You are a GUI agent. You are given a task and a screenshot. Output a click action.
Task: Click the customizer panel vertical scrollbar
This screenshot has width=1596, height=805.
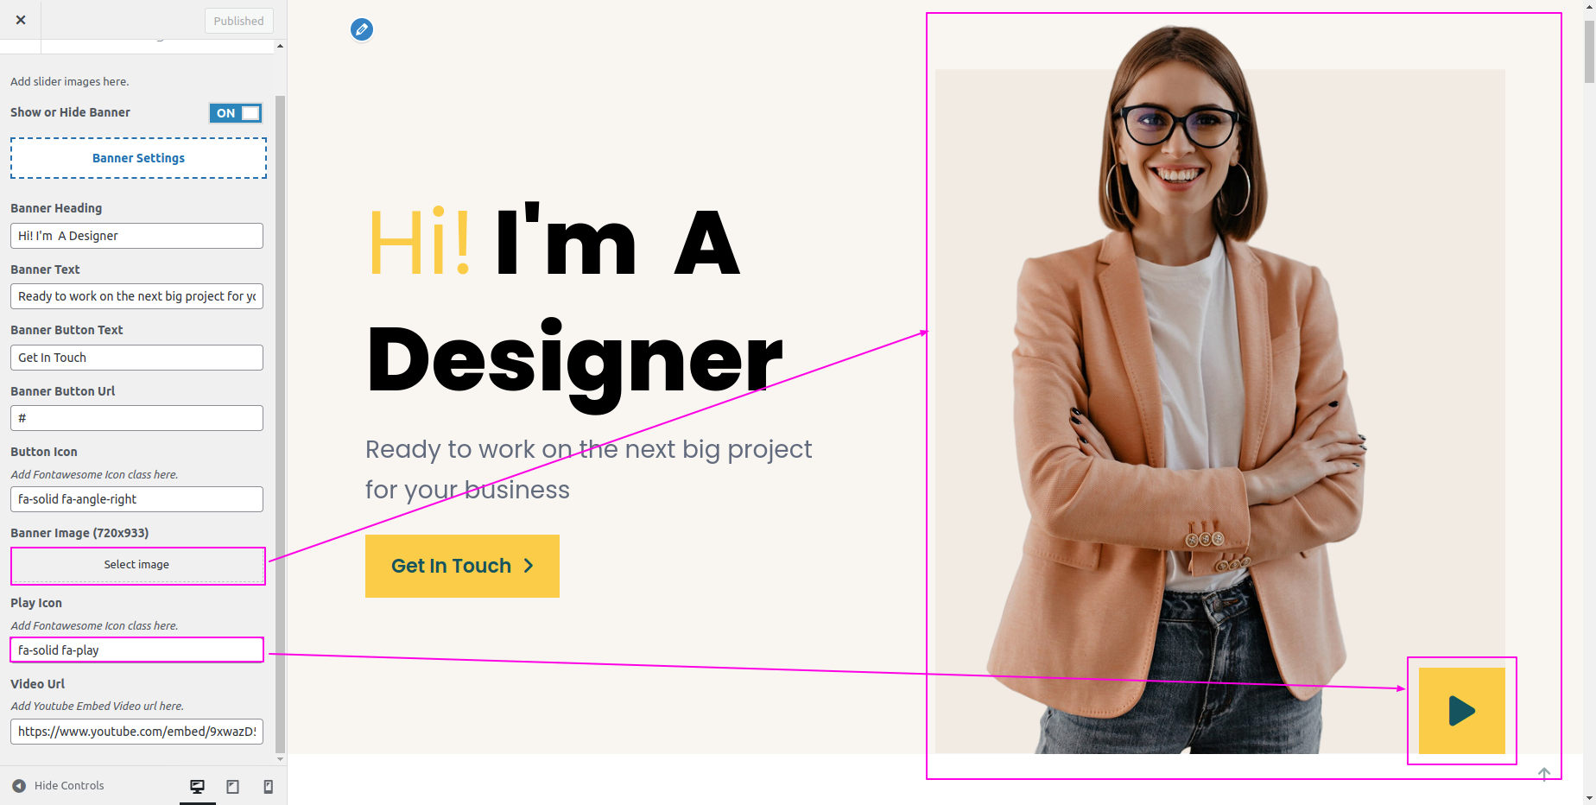tap(280, 423)
